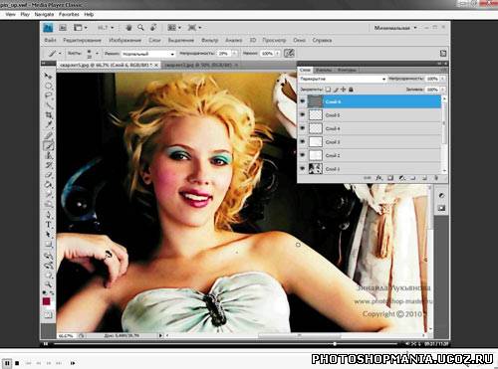Open the Фильтр menu
Image resolution: width=498 pixels, height=369 pixels.
(x=209, y=40)
